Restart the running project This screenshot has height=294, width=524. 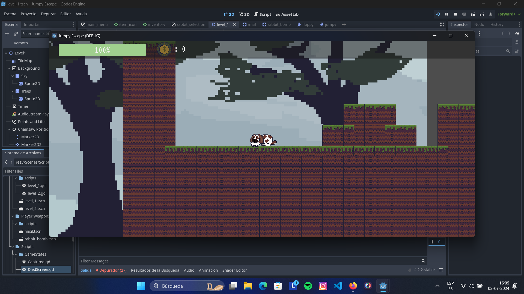pyautogui.click(x=438, y=14)
